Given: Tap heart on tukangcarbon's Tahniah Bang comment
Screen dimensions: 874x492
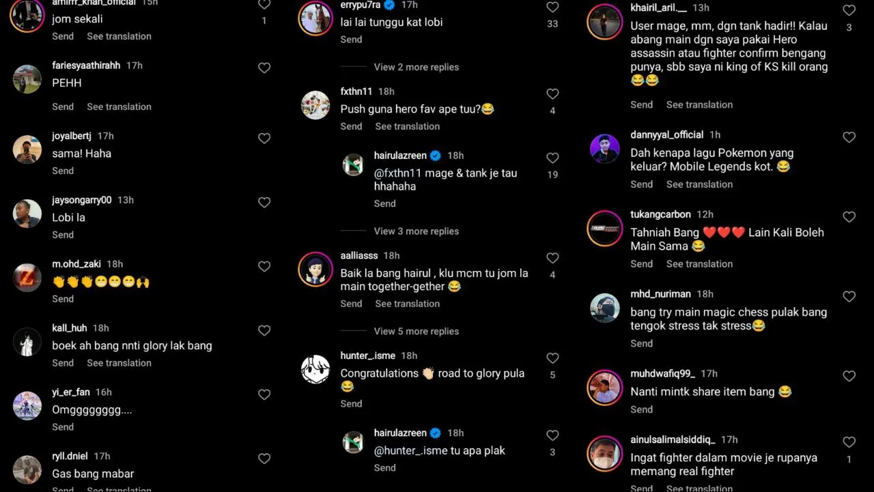Looking at the screenshot, I should click(849, 217).
